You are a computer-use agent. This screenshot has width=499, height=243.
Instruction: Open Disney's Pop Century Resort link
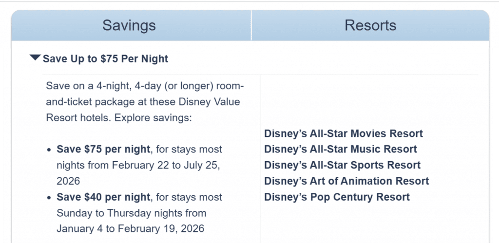pyautogui.click(x=337, y=197)
